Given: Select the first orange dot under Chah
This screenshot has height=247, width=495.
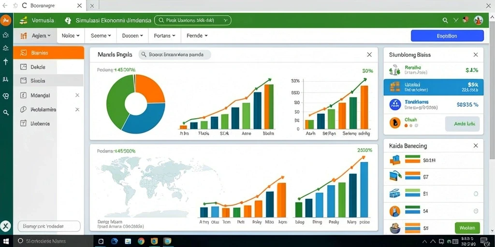Looking at the screenshot, I should coord(406,125).
